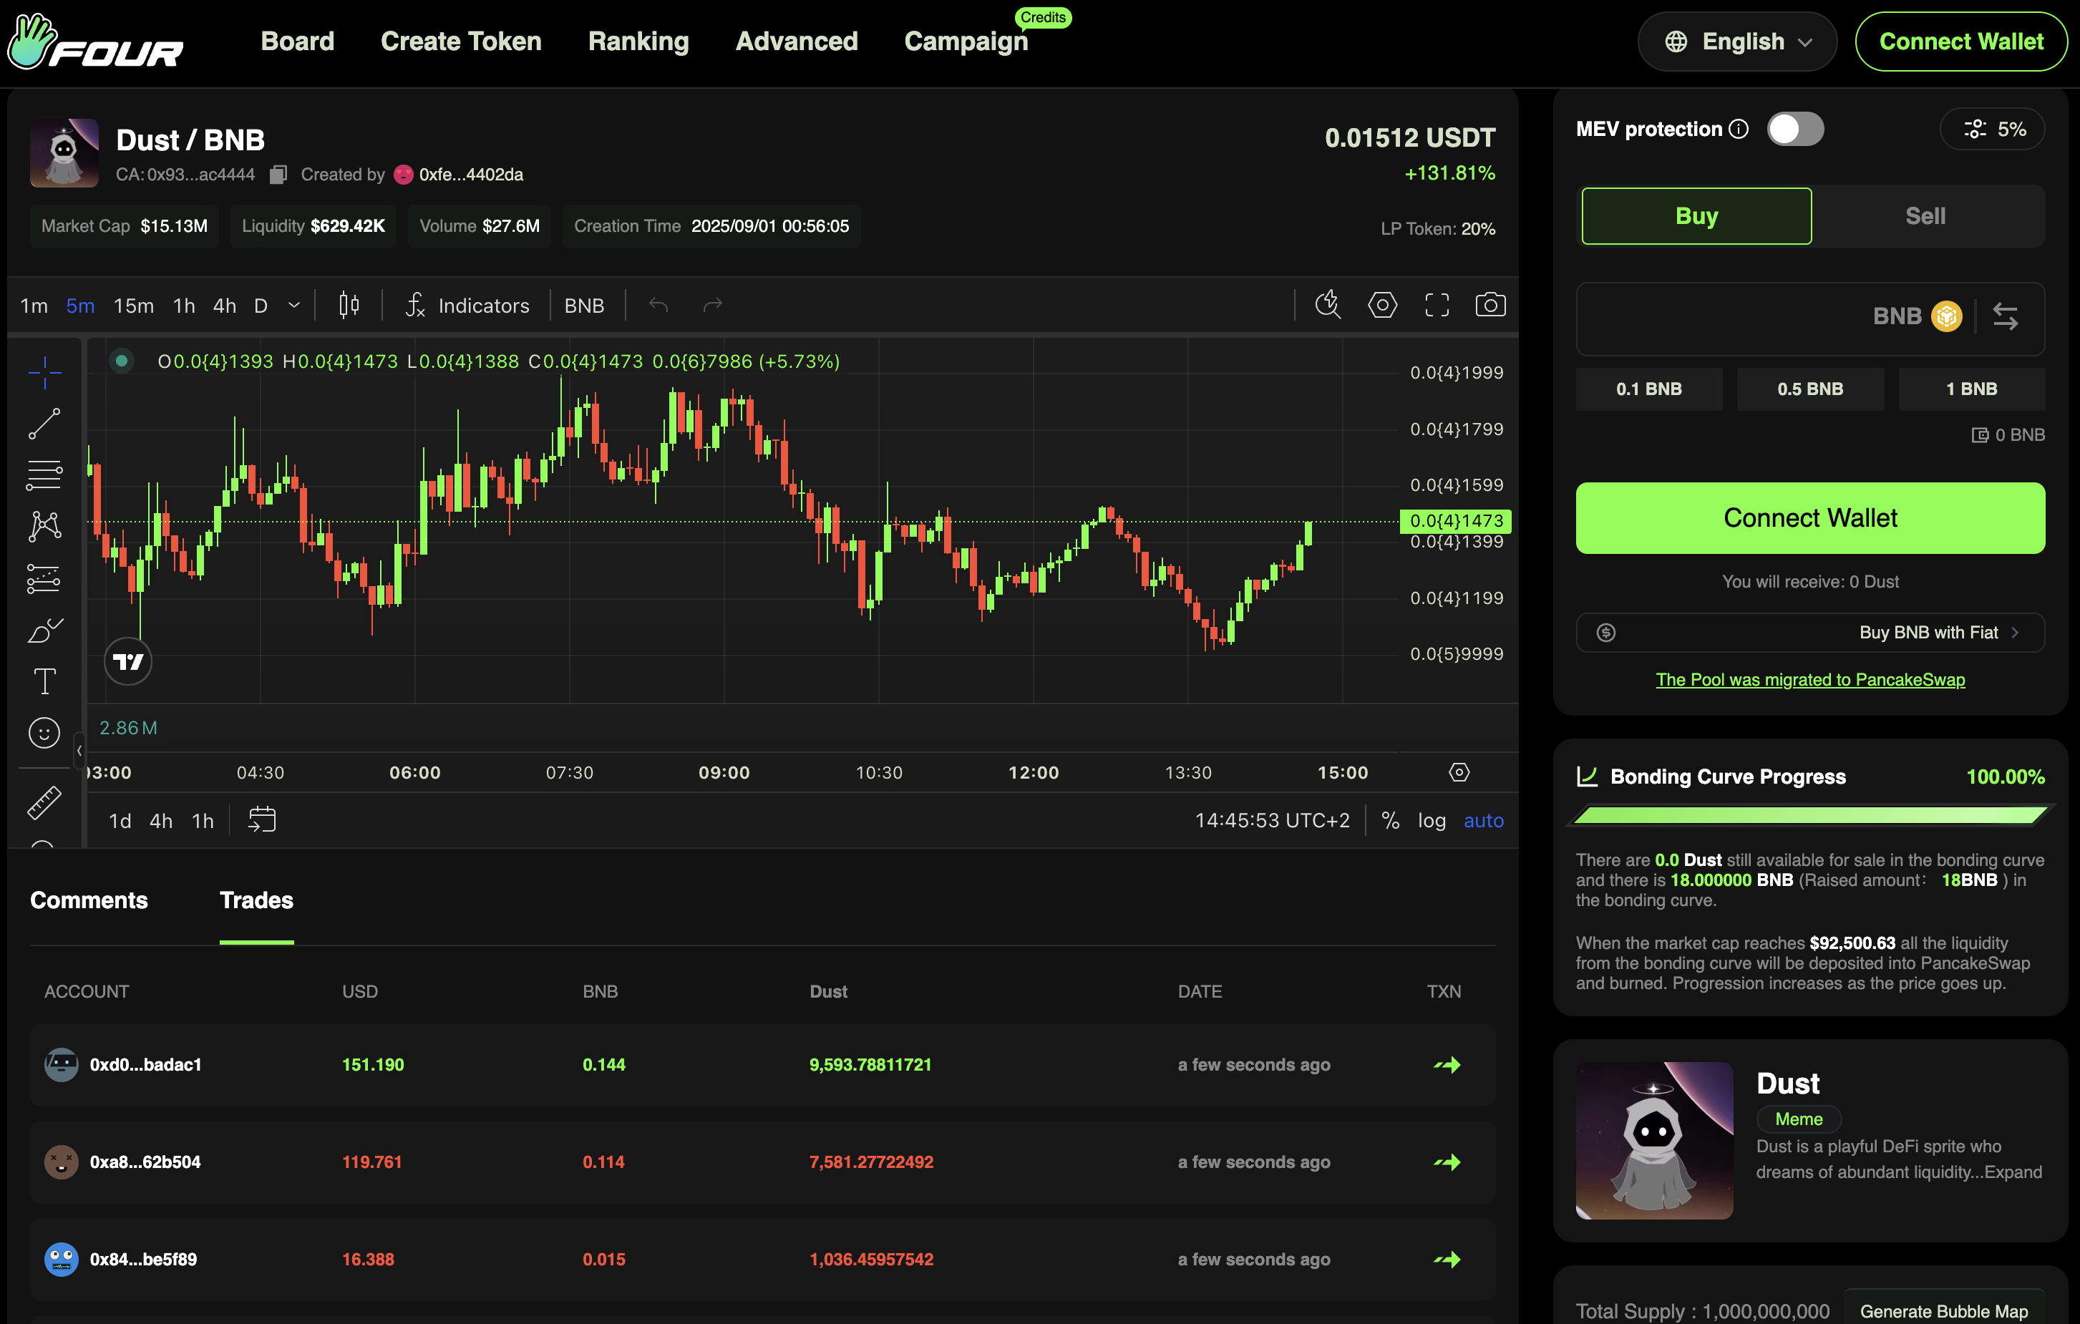Viewport: 2080px width, 1324px height.
Task: Click the swap currency arrows icon
Action: (2005, 317)
